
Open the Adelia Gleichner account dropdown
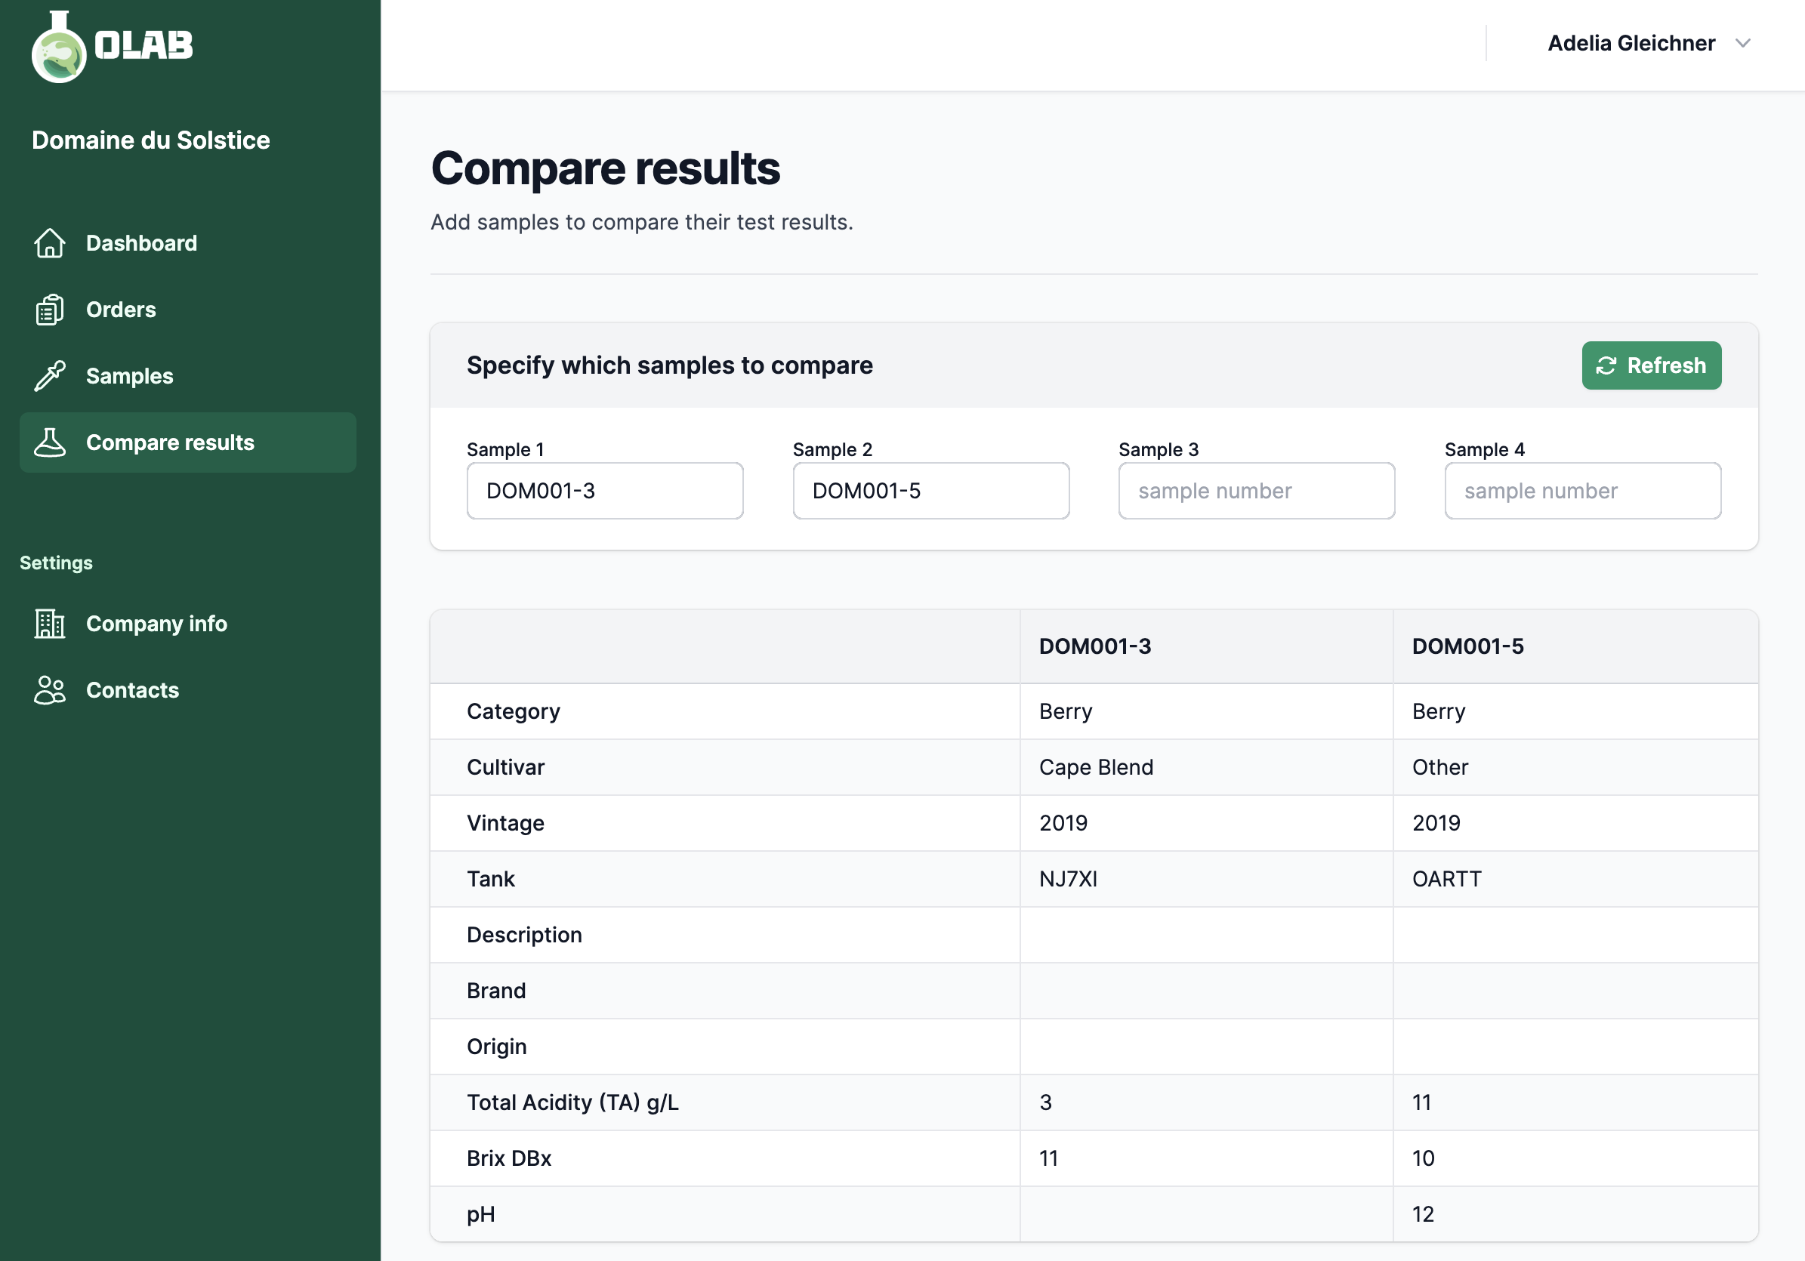[1631, 43]
